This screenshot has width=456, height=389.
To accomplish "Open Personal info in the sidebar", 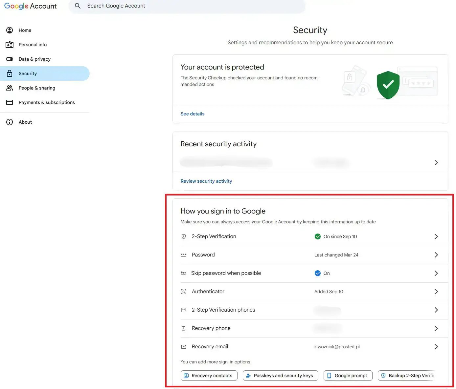I will pos(33,45).
